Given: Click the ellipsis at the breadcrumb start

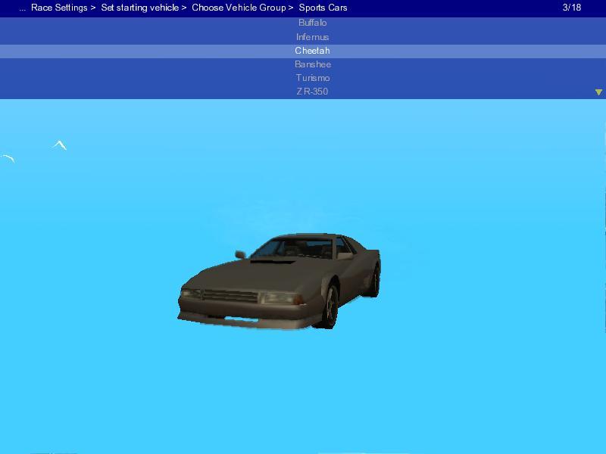Looking at the screenshot, I should pyautogui.click(x=23, y=8).
